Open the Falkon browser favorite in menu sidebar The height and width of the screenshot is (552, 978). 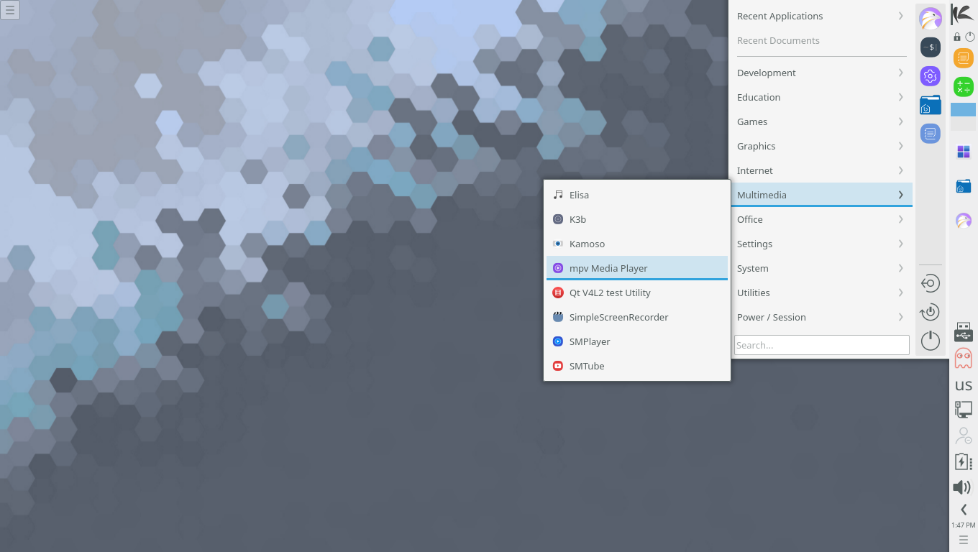click(931, 19)
